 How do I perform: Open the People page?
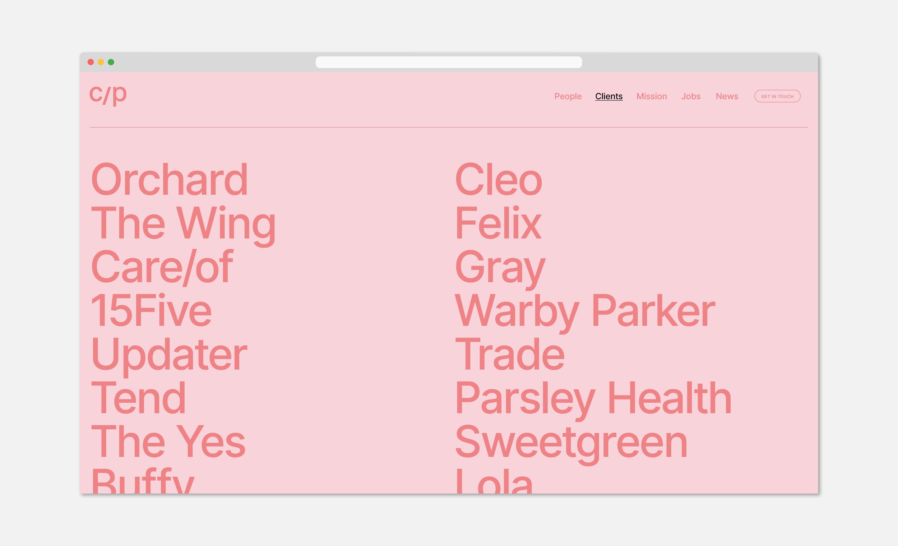[x=568, y=96]
